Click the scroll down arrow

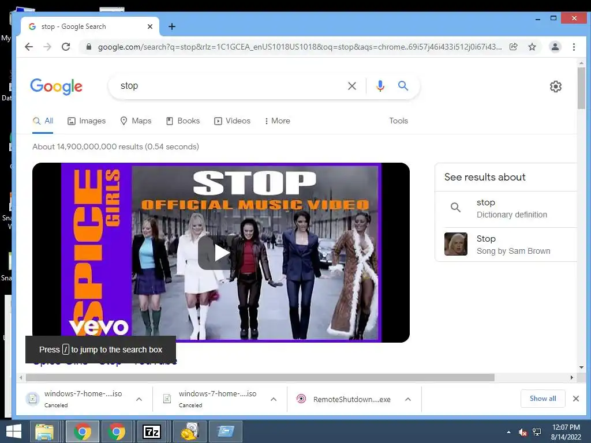click(x=581, y=367)
